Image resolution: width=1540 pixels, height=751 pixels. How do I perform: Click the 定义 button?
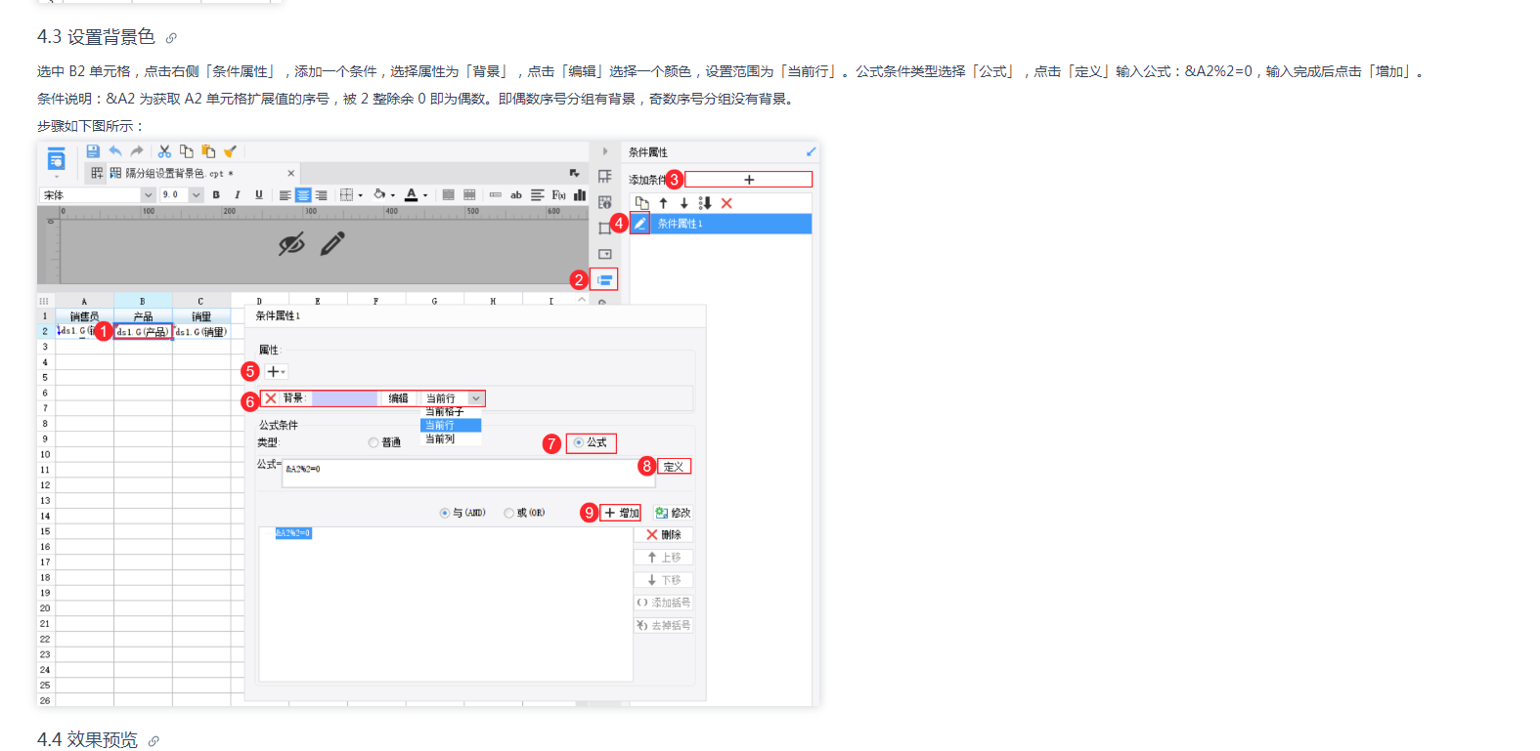tap(674, 467)
